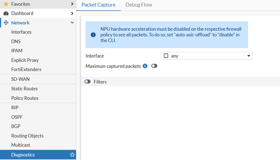Turn on the Filters toggle
280x160 pixels.
coord(88,82)
